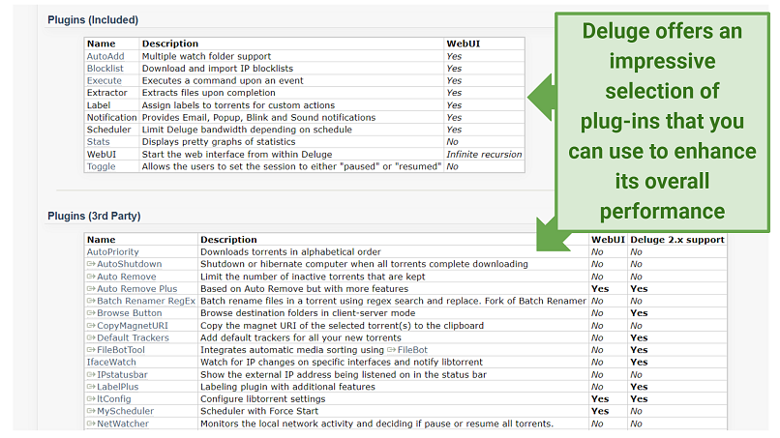This screenshot has height=438, width=780.
Task: Click external-link icon beside IPstatusbar
Action: pyautogui.click(x=91, y=375)
